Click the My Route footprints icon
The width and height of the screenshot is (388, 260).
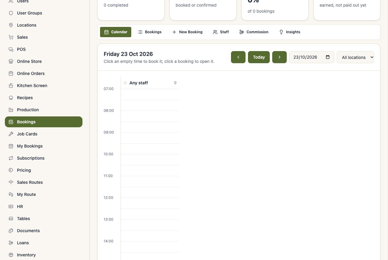point(11,194)
